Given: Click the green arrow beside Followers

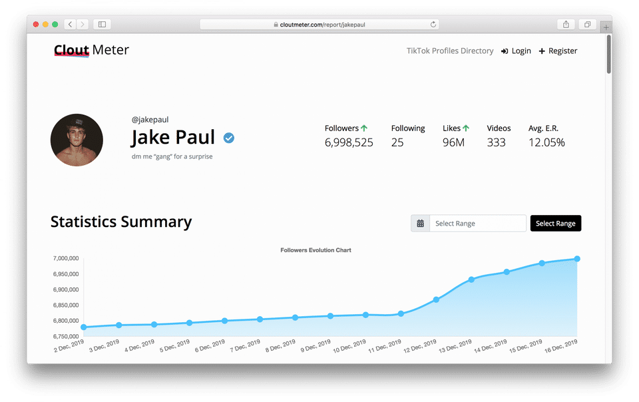Looking at the screenshot, I should click(364, 128).
